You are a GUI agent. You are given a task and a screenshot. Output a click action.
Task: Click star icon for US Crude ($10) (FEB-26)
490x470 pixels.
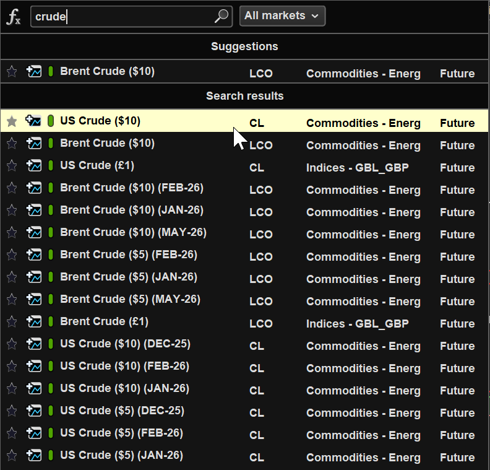click(x=12, y=366)
